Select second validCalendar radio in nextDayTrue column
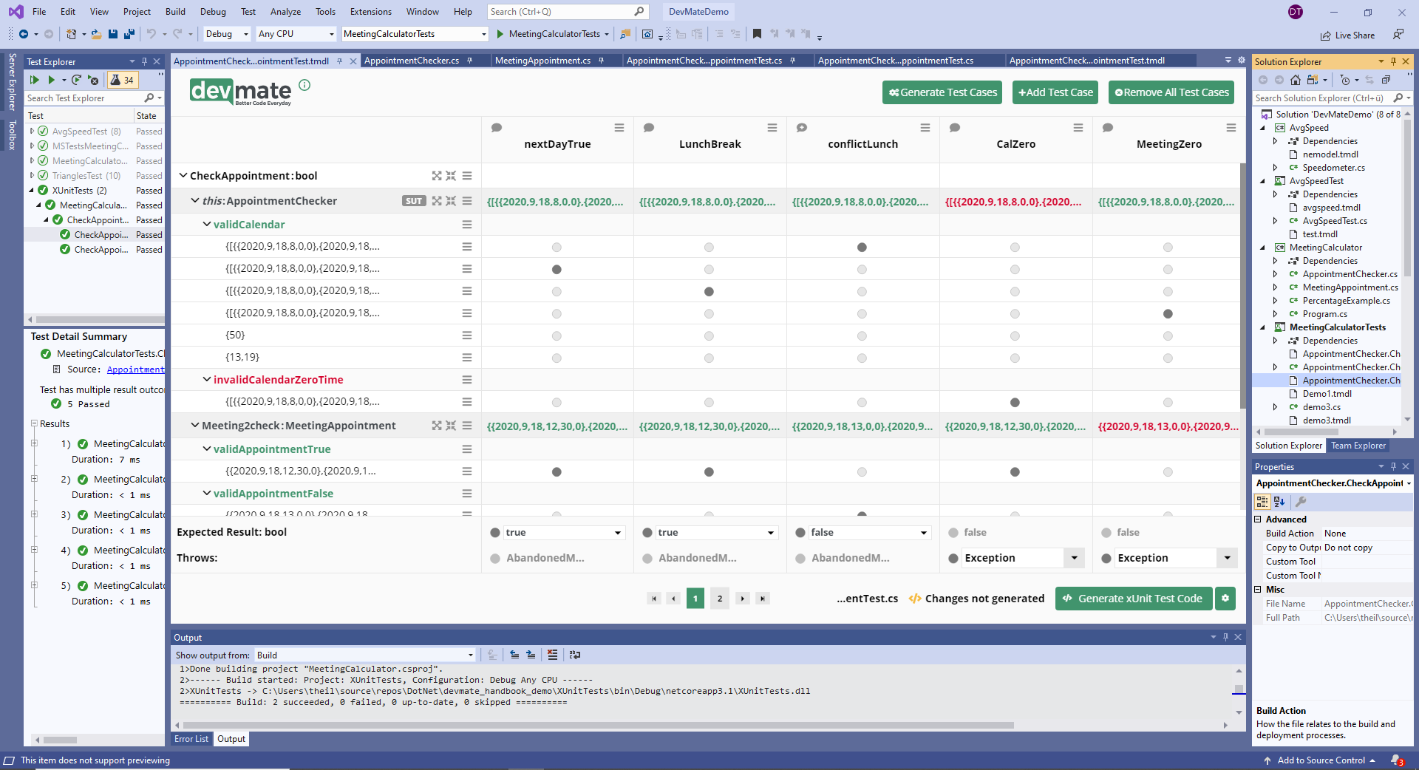This screenshot has width=1419, height=770. click(557, 270)
